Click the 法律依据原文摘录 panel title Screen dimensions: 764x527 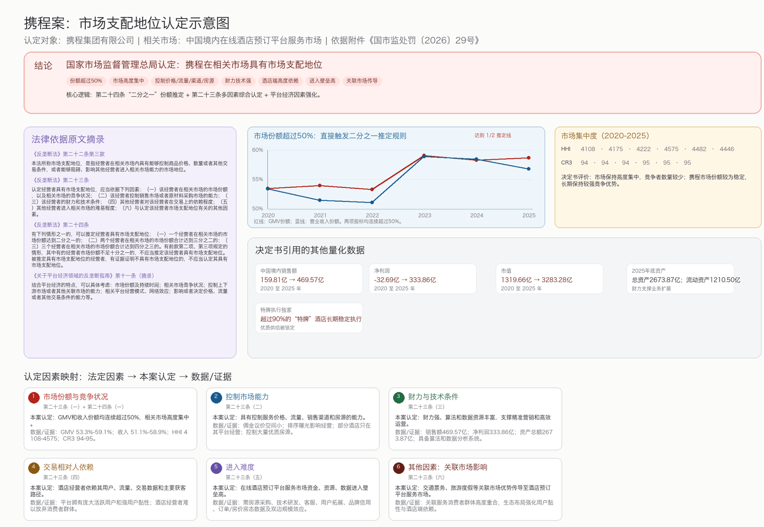coord(68,139)
